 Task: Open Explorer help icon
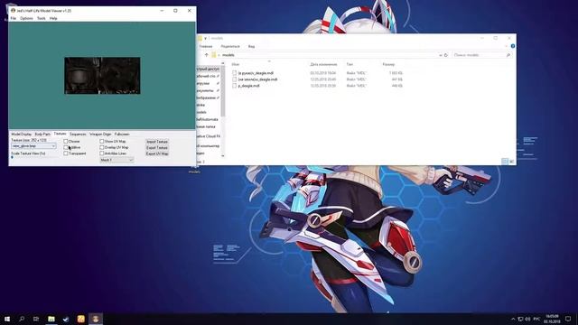coord(513,46)
